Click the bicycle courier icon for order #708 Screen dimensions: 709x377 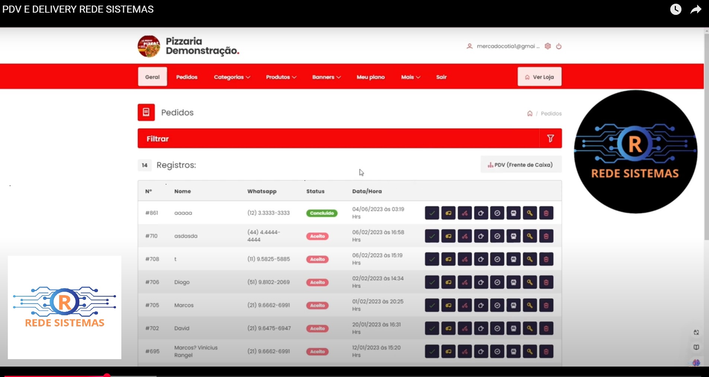click(464, 259)
